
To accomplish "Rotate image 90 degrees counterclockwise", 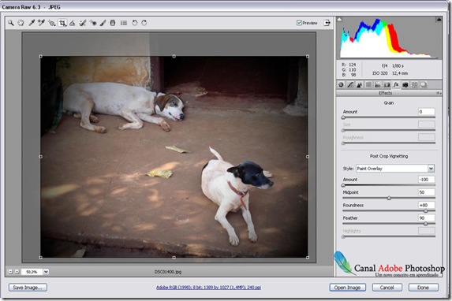I will click(x=134, y=23).
